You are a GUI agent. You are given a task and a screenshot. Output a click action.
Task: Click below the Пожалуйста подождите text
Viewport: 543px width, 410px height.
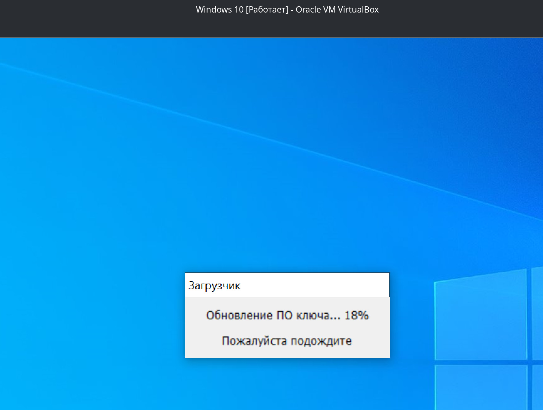[286, 353]
